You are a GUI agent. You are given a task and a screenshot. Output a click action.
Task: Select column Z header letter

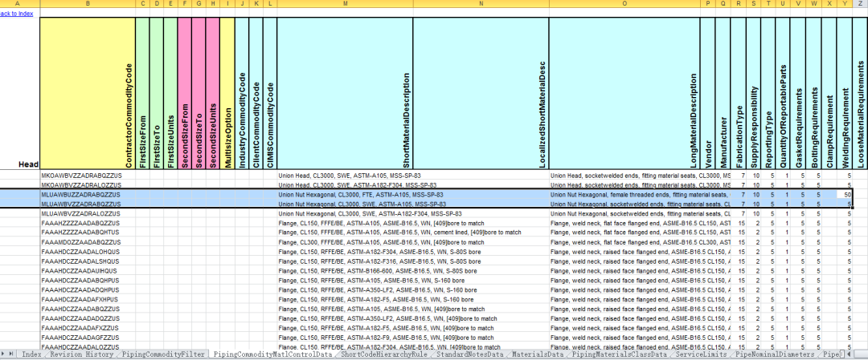tap(860, 4)
